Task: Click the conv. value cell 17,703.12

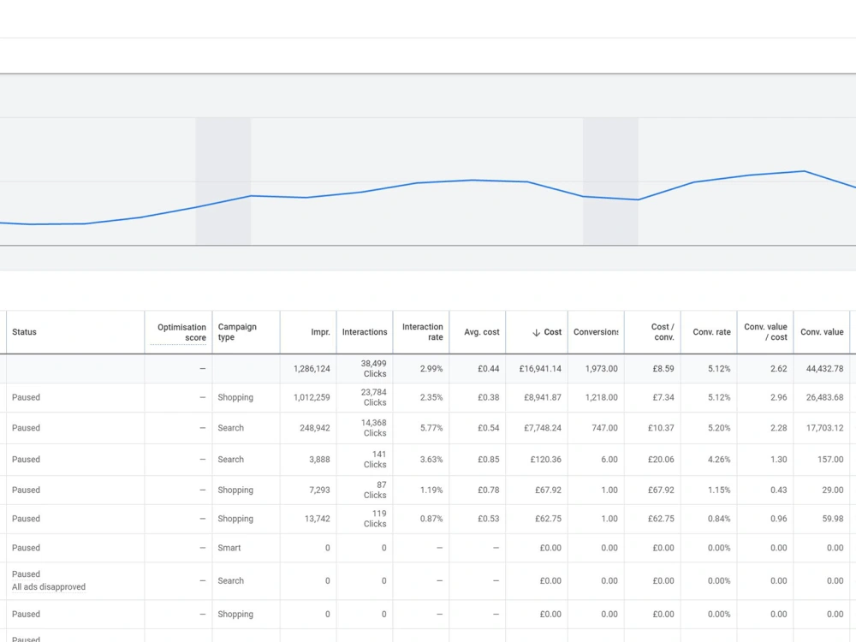Action: pos(824,428)
